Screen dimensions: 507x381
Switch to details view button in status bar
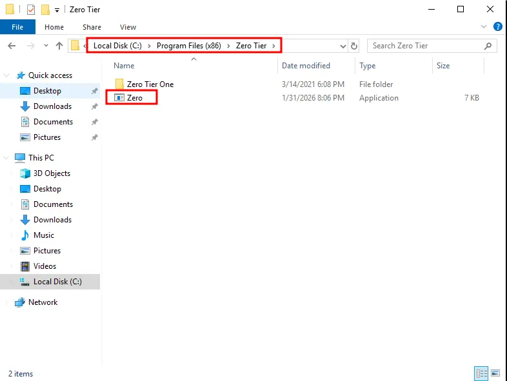click(481, 373)
